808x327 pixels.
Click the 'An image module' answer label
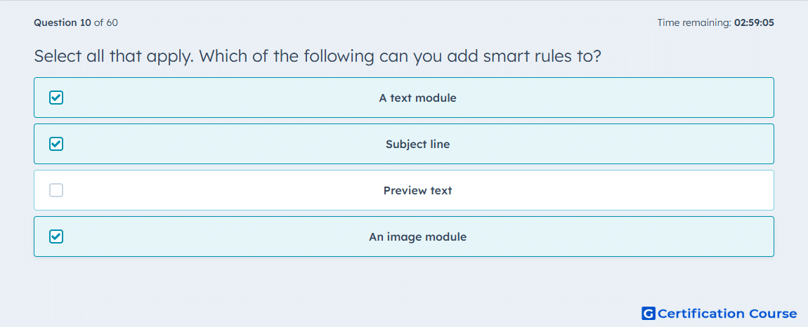417,237
